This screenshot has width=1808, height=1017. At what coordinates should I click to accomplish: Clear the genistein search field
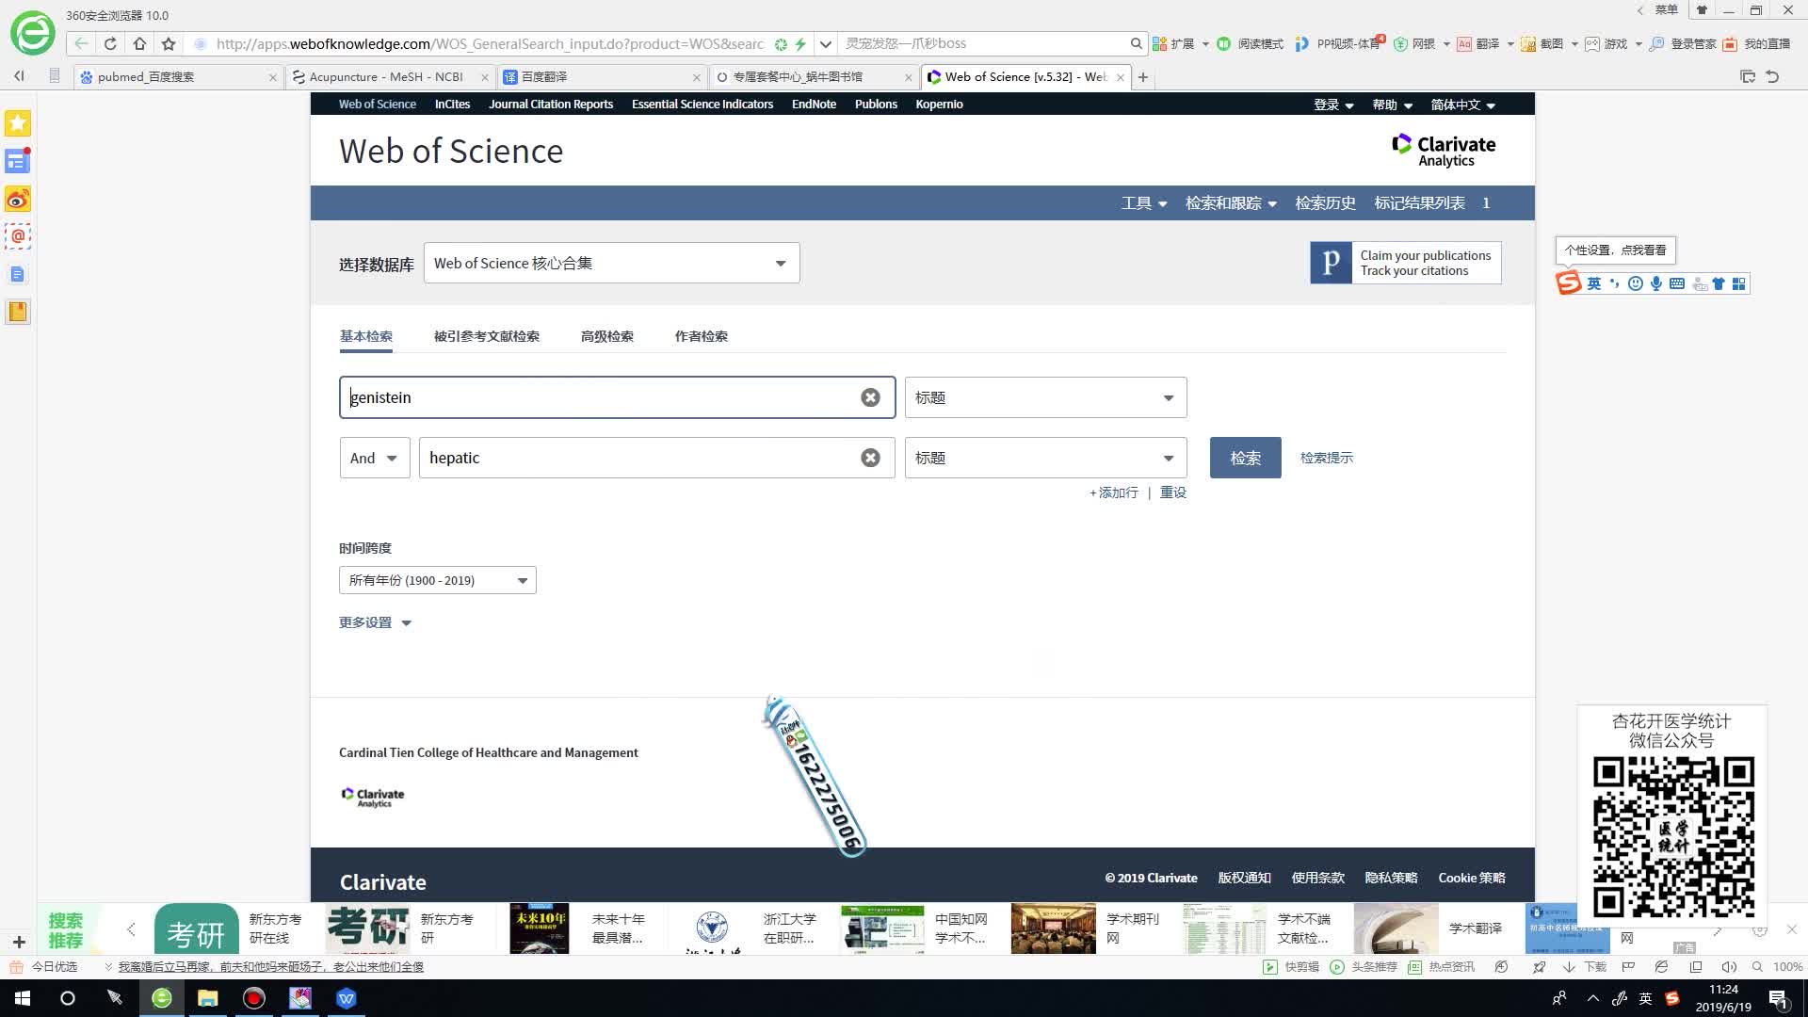[x=870, y=397]
